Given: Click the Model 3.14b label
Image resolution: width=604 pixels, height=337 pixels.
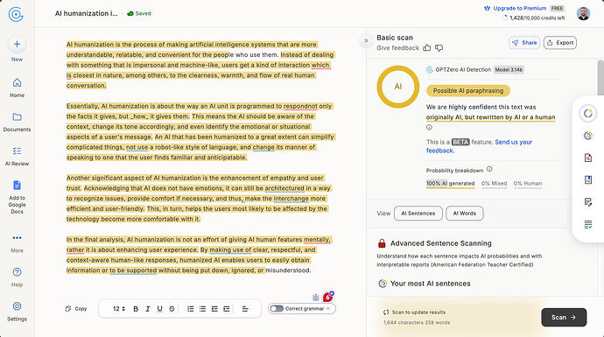Looking at the screenshot, I should coord(509,70).
